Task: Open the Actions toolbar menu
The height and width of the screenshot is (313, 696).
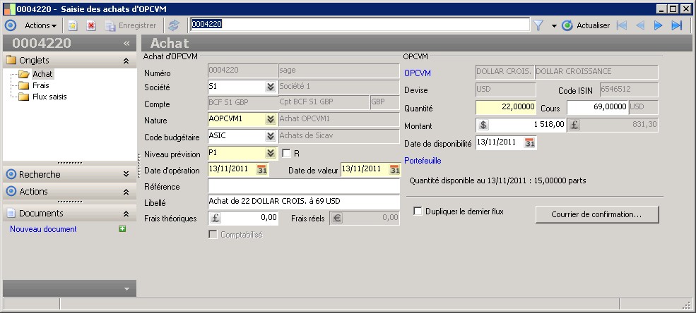Action: [40, 25]
